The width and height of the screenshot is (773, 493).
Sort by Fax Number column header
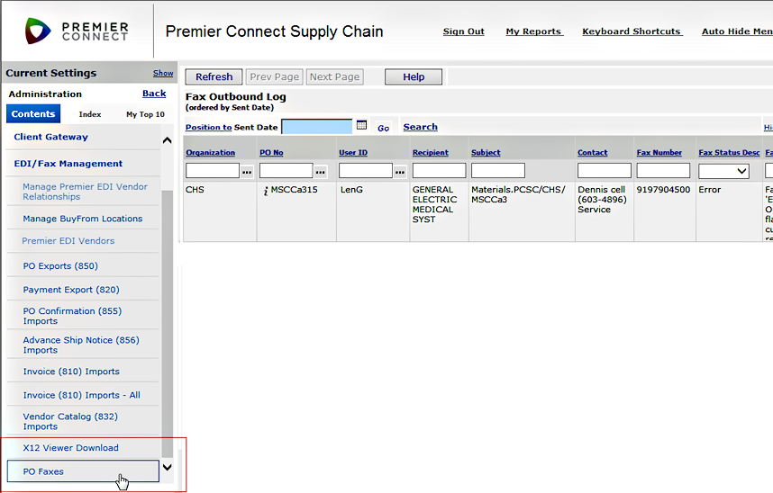659,153
